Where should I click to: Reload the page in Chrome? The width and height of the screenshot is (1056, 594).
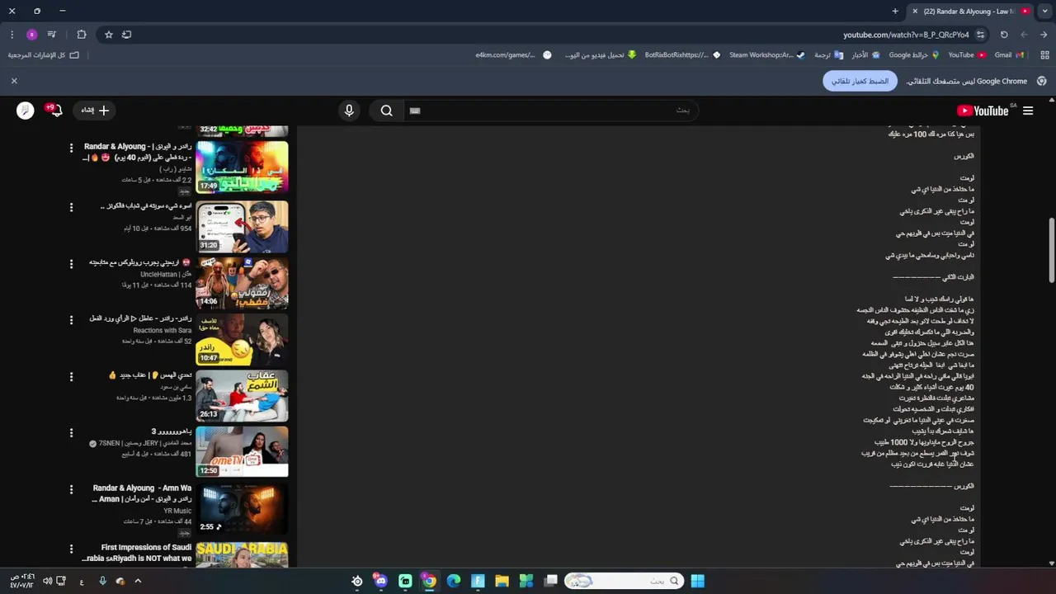1004,35
